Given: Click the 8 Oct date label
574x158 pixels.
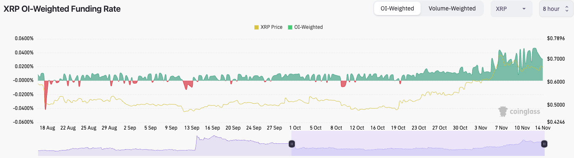Looking at the screenshot, I should click(336, 128).
